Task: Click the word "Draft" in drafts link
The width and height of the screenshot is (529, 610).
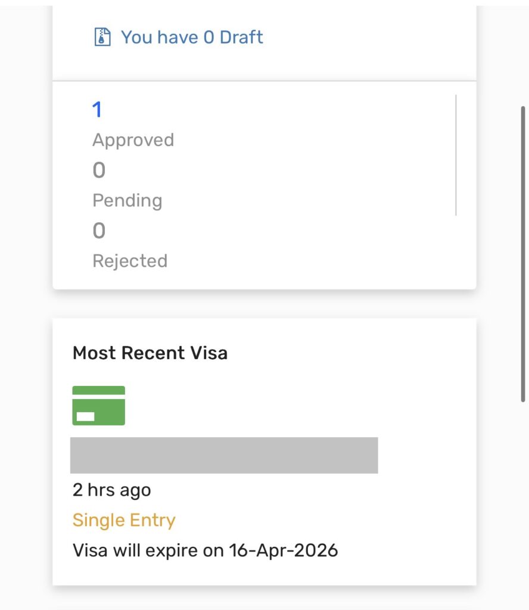Action: coord(241,38)
